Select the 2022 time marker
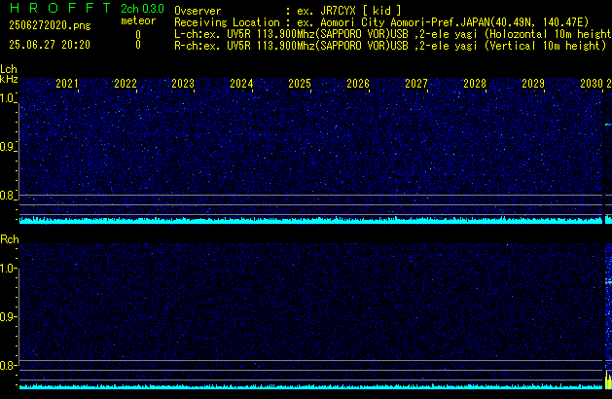612x399 pixels. [126, 83]
